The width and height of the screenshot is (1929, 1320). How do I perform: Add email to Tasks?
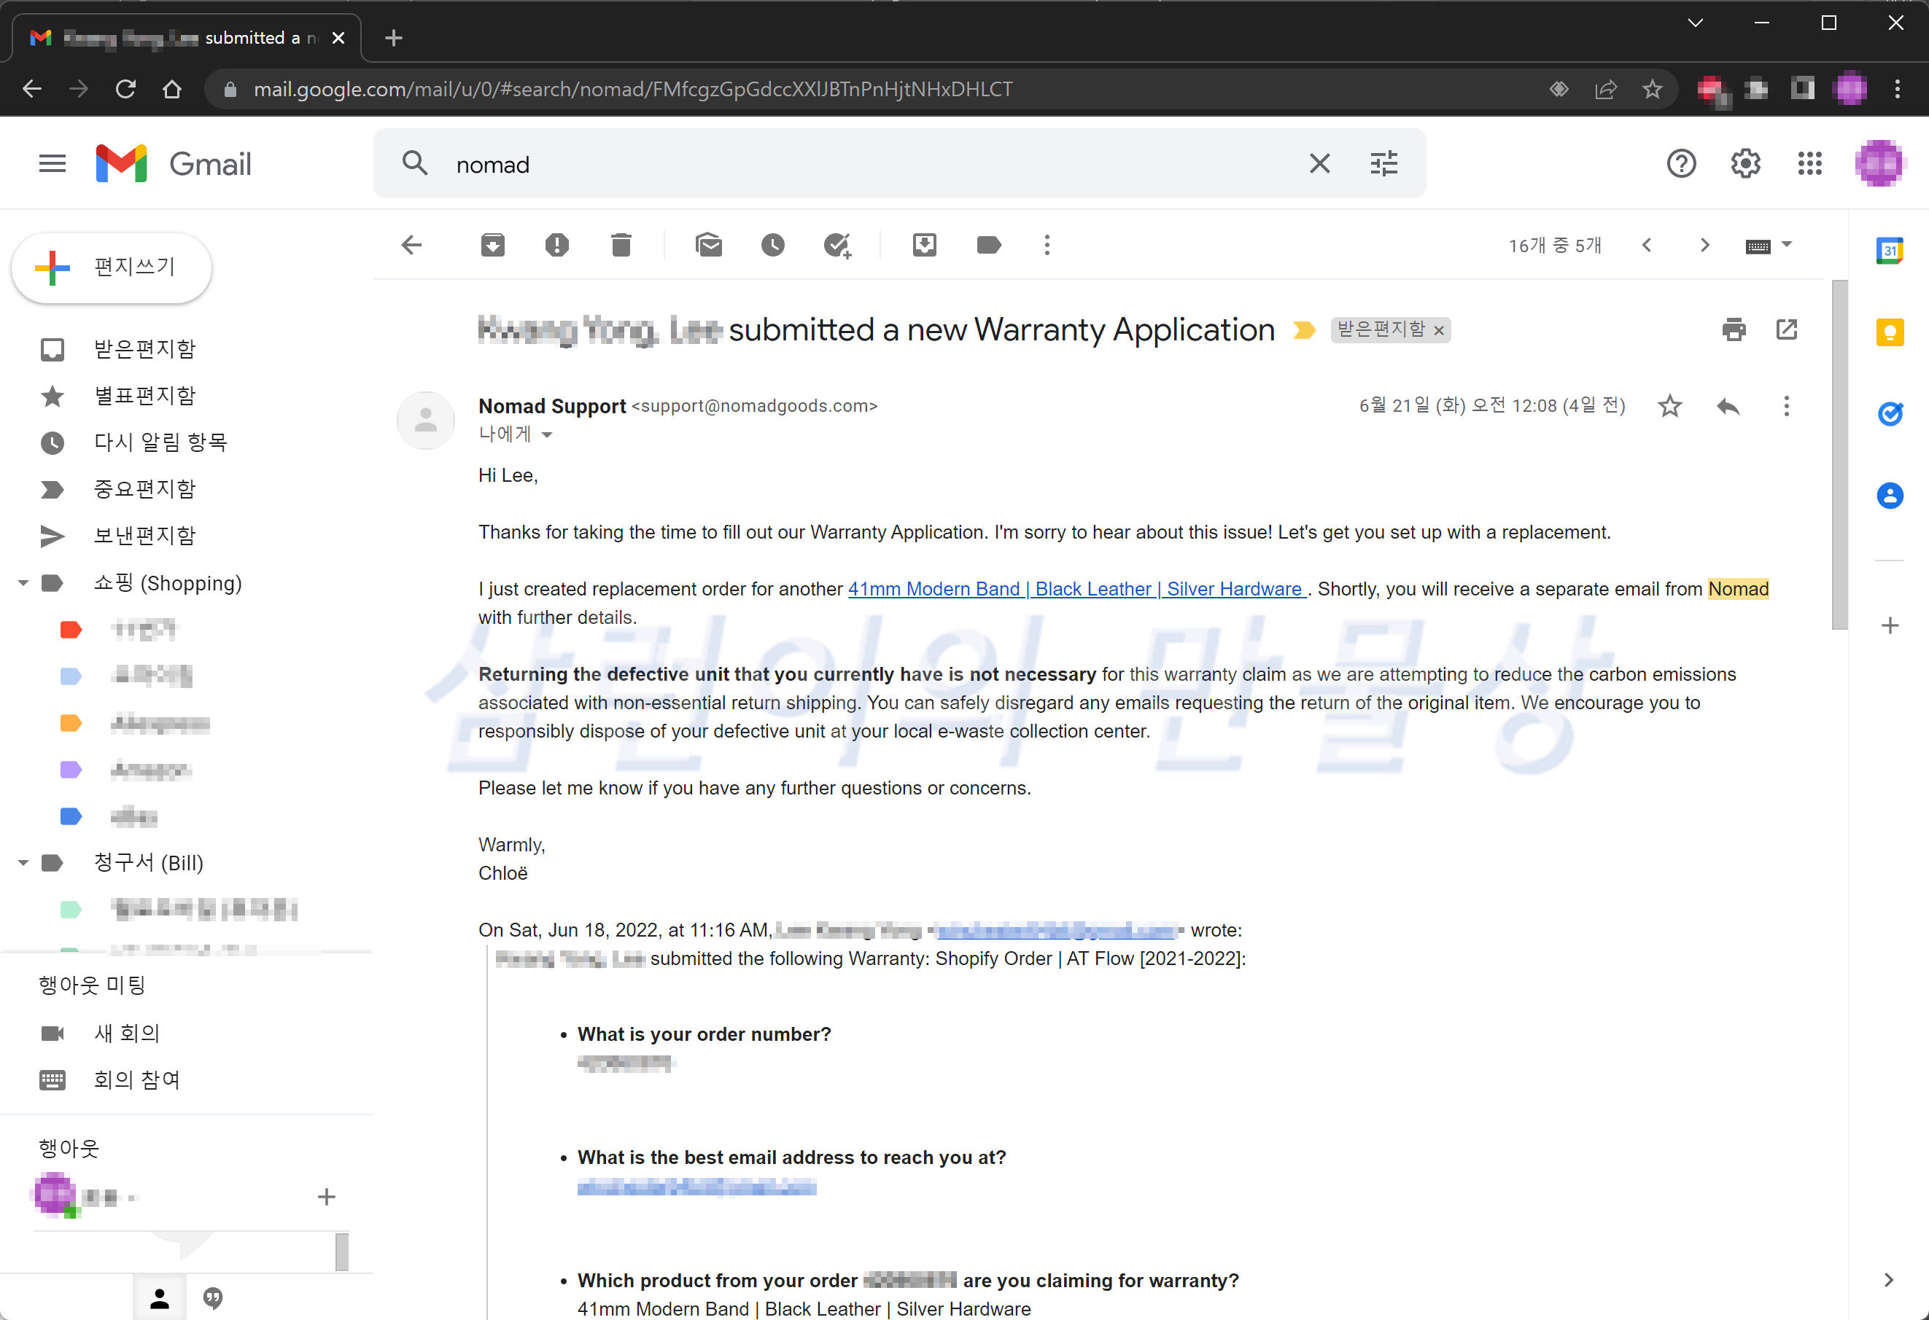click(x=837, y=245)
